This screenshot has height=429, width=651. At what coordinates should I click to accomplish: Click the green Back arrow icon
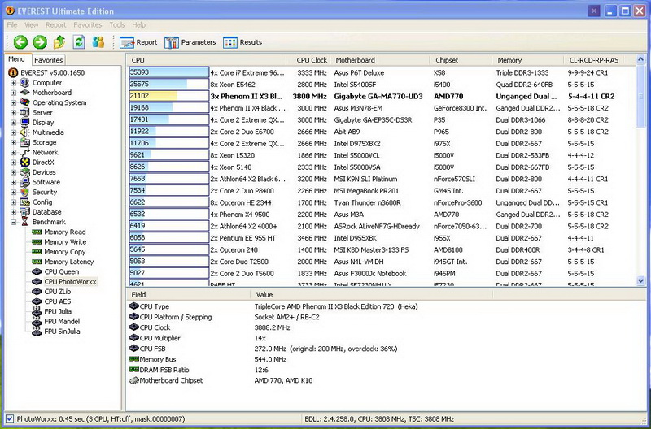point(20,42)
